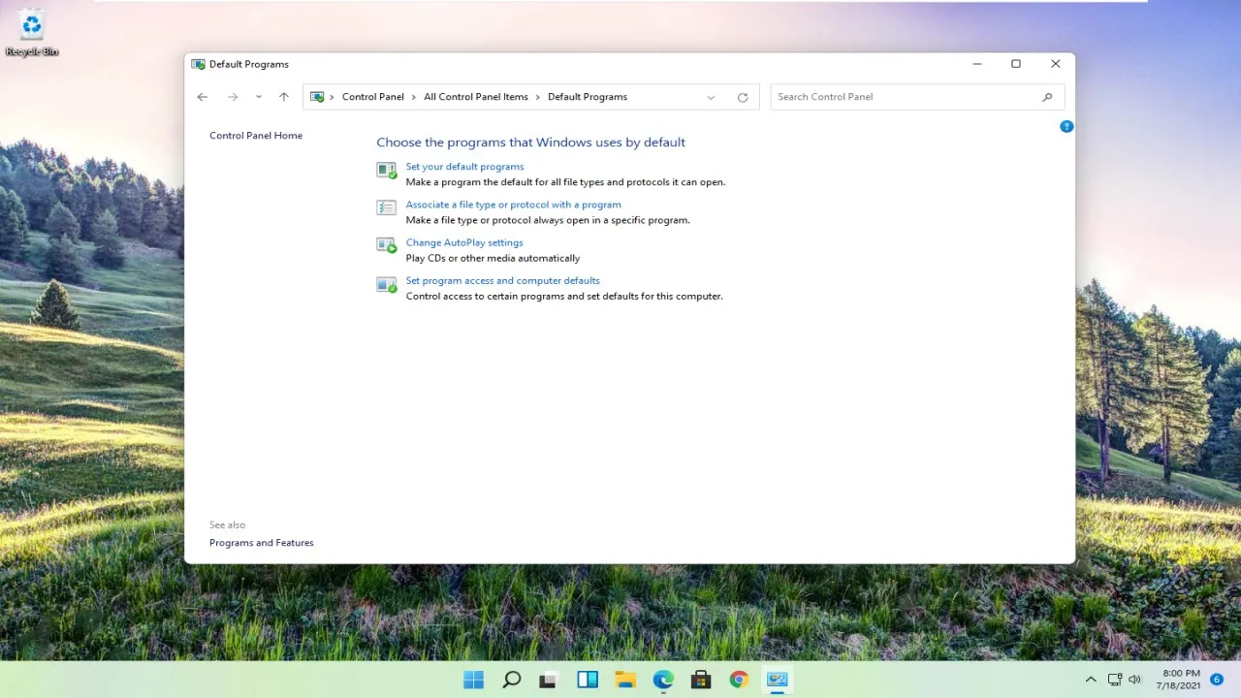
Task: Launch Microsoft Edge from the taskbar
Action: 663,680
